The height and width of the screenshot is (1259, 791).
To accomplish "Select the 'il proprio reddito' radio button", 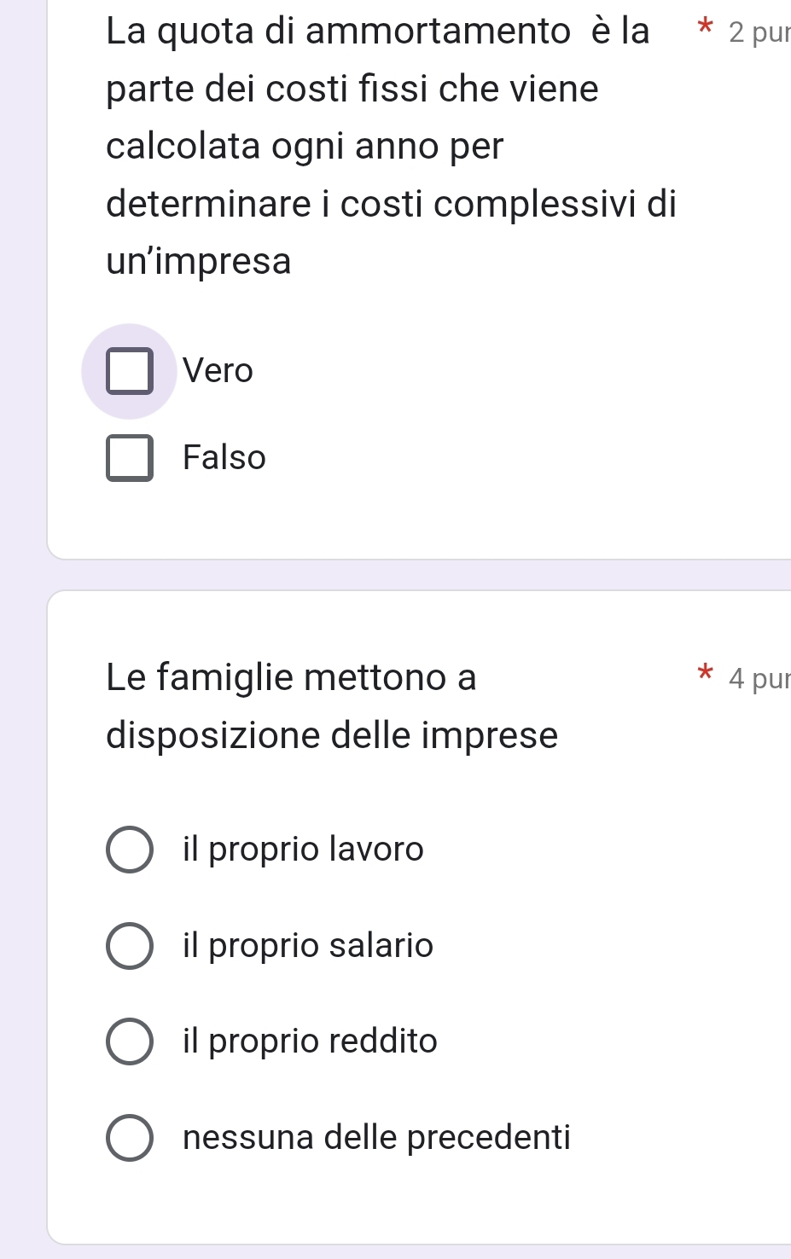I will pyautogui.click(x=130, y=1041).
